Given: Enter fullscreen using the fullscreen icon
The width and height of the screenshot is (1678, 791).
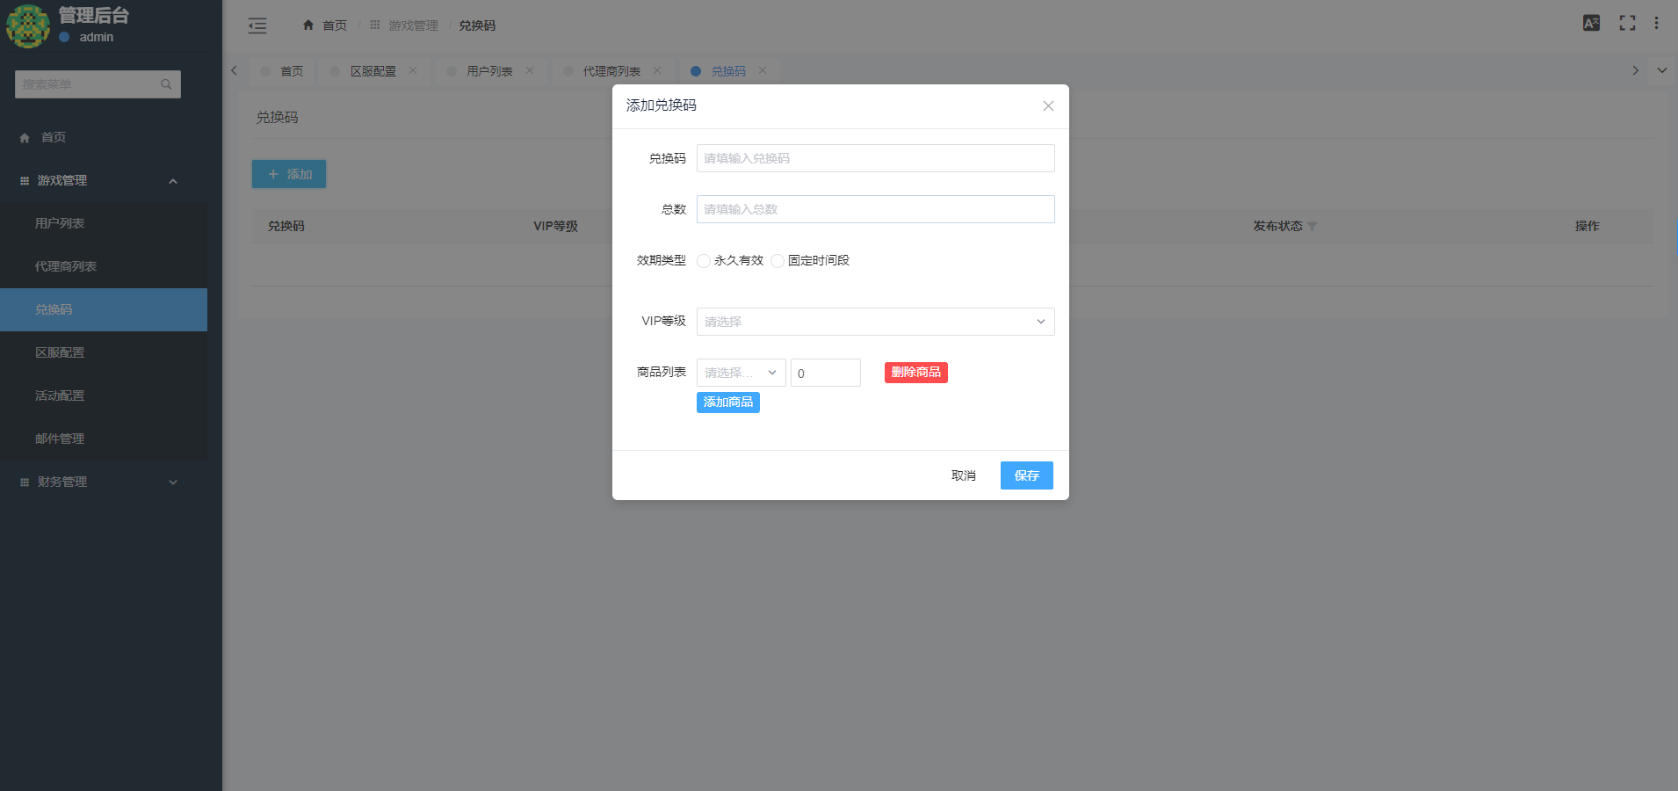Looking at the screenshot, I should (x=1627, y=23).
